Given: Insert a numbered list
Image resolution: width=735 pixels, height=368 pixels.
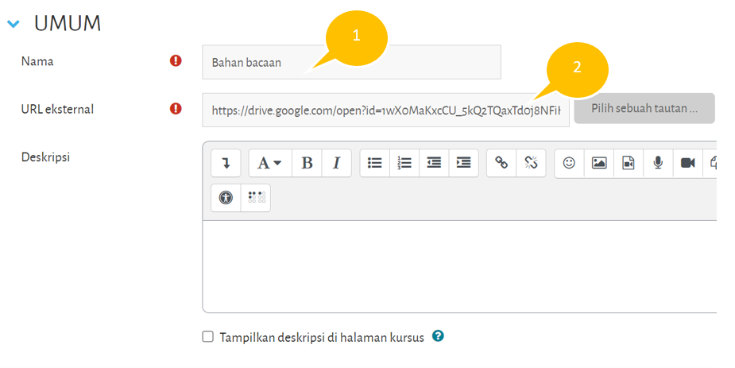Looking at the screenshot, I should 404,163.
